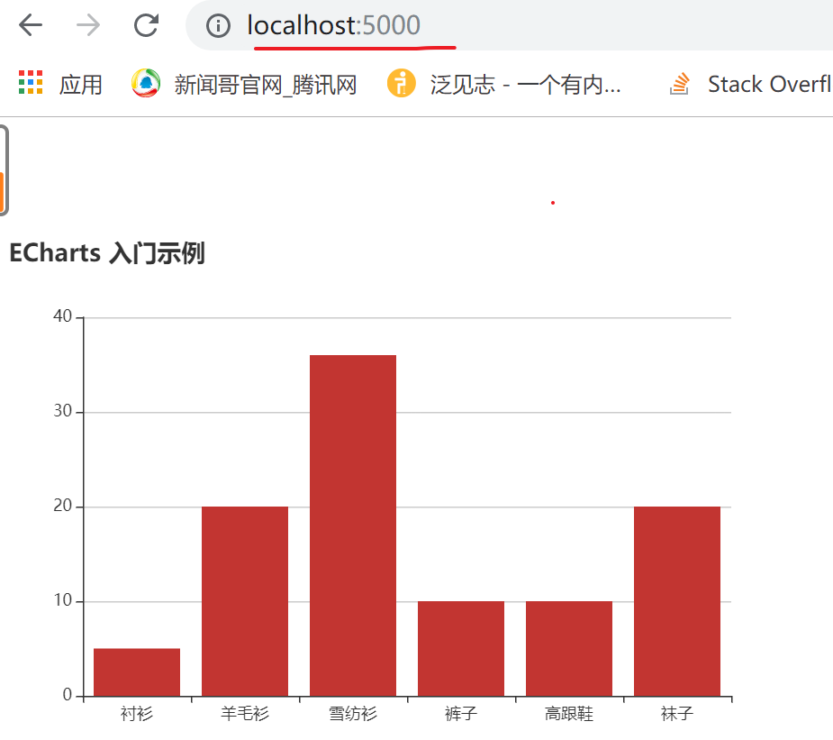Screen dimensions: 833x740
Task: Click the orange progress bar fragment
Action: tap(3, 191)
